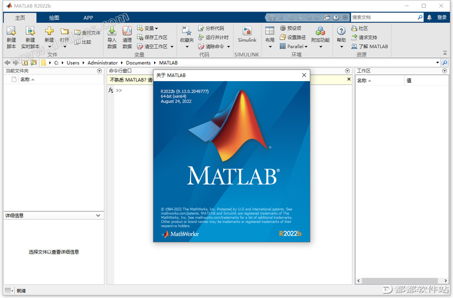Click the fx function browser icon
453x298 pixels.
point(110,91)
